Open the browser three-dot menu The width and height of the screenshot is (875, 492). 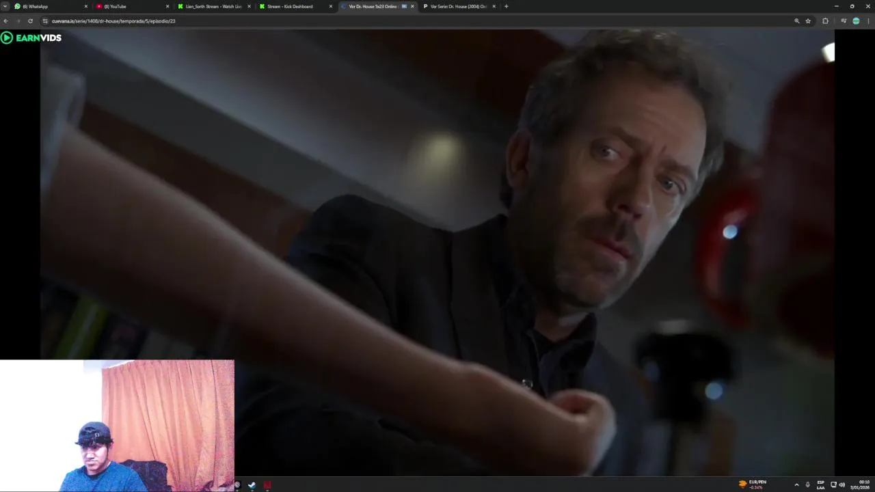[x=868, y=21]
